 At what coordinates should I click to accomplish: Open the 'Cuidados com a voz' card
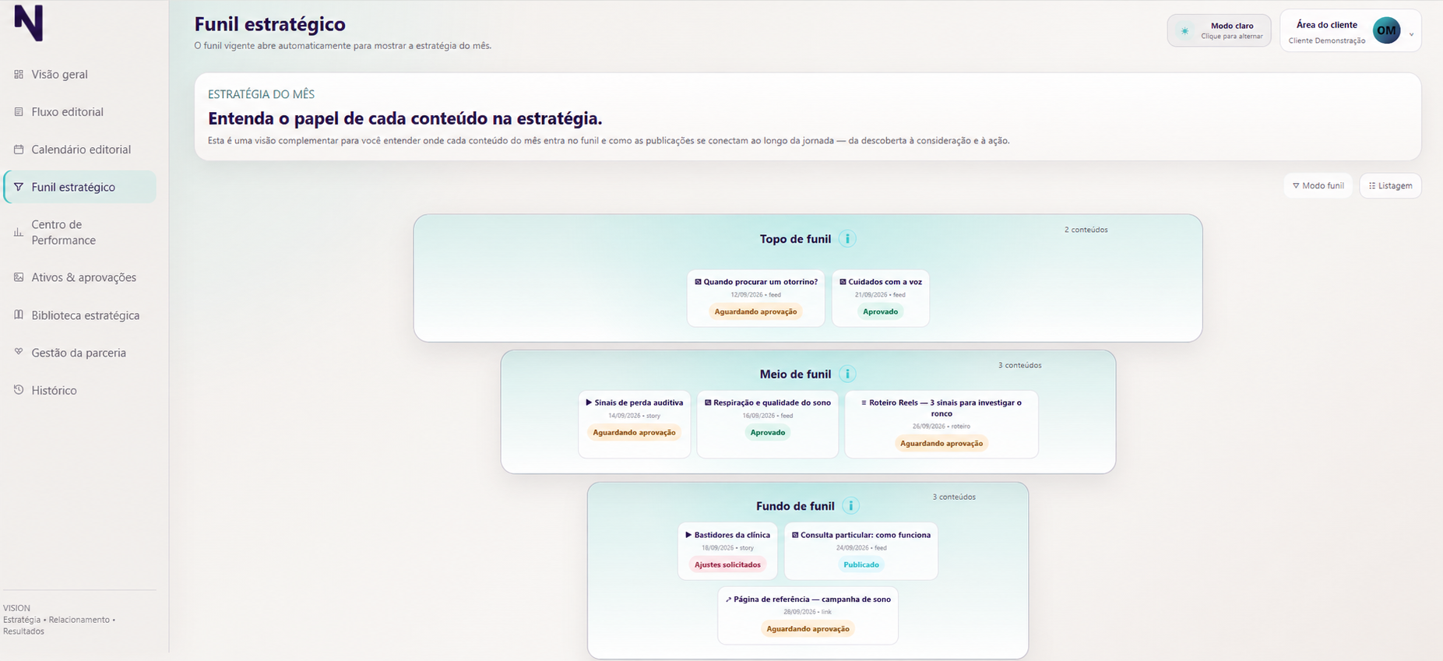880,298
